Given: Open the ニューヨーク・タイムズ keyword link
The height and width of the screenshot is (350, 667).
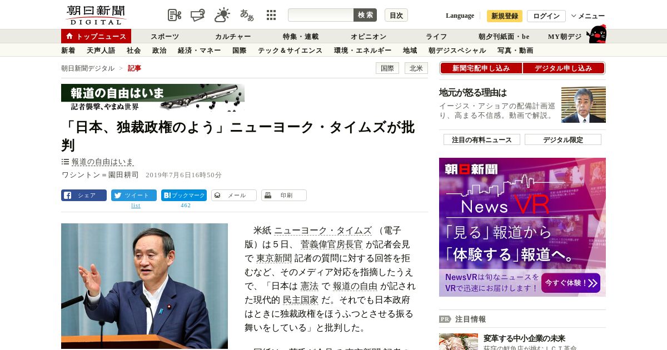Looking at the screenshot, I should pyautogui.click(x=323, y=231).
